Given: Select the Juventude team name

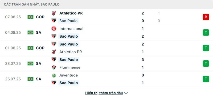Looking at the screenshot, I should point(69,75).
